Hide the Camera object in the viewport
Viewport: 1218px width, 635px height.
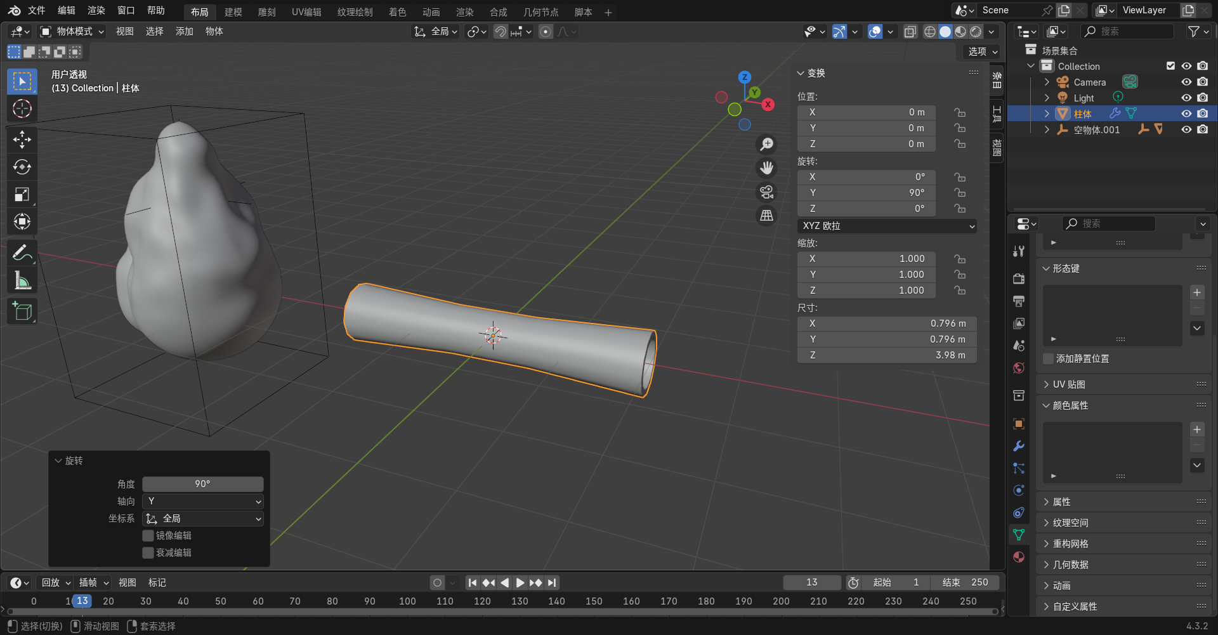click(x=1186, y=82)
